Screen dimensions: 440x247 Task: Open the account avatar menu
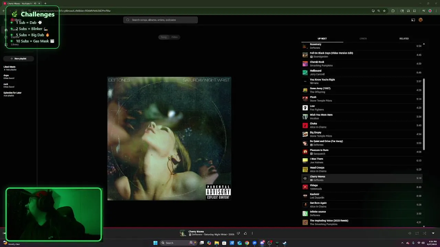tap(420, 20)
